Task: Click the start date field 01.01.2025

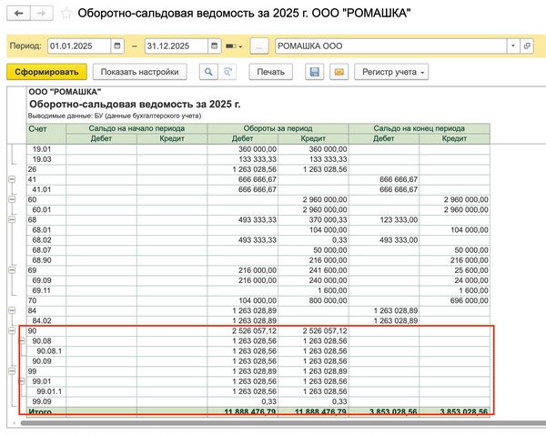Action: [x=77, y=46]
